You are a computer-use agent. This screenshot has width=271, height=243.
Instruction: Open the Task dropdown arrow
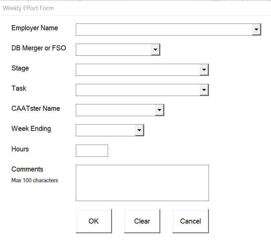pyautogui.click(x=204, y=90)
